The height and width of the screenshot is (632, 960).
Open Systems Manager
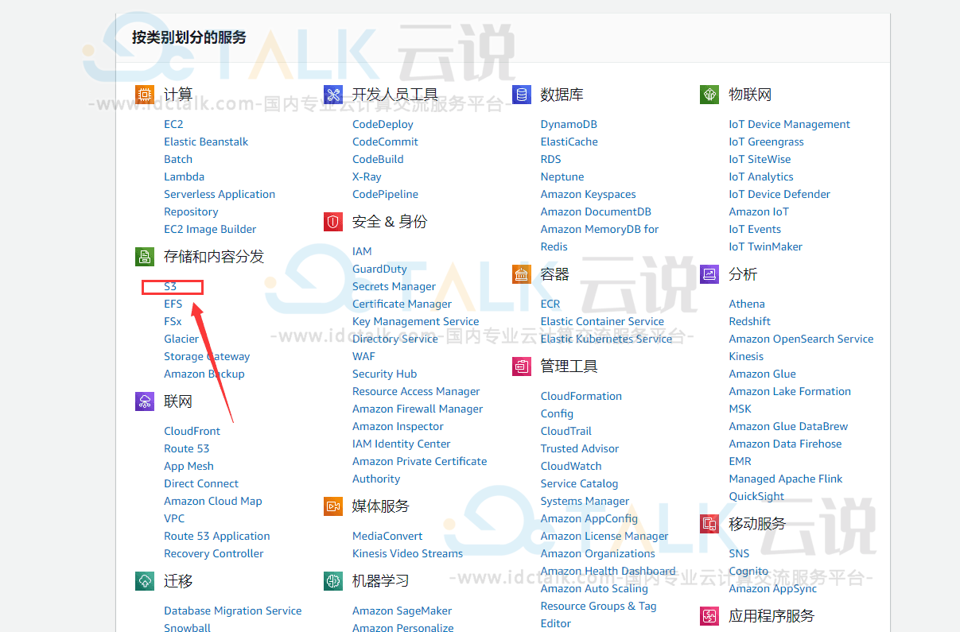point(585,501)
